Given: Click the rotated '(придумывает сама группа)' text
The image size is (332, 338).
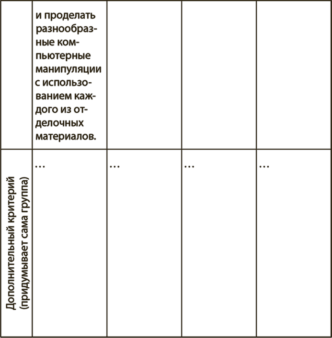Looking at the screenshot, I should point(24,243).
